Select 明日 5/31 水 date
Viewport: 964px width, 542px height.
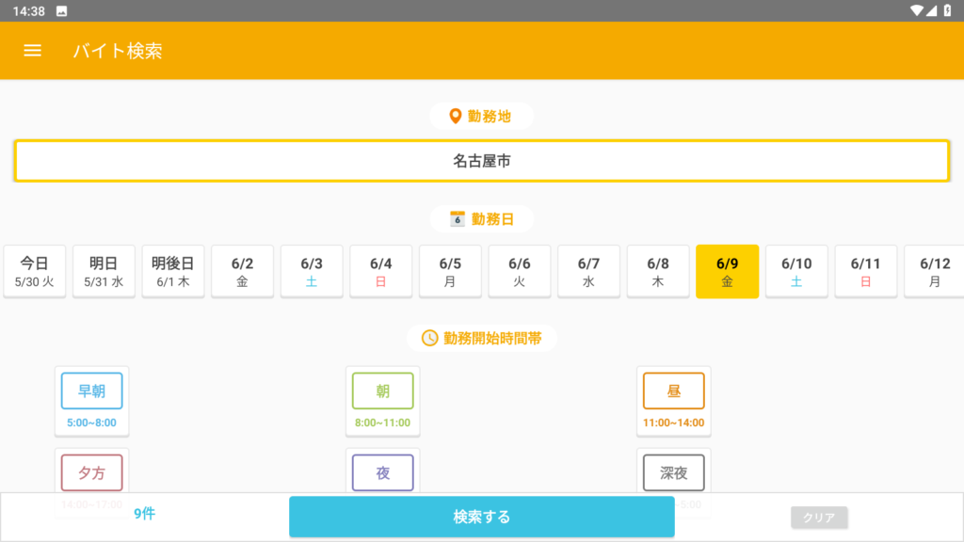click(104, 271)
